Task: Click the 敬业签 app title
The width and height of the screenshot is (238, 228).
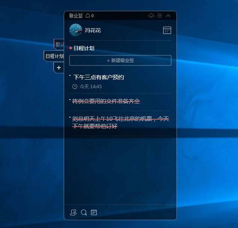Action: (76, 16)
